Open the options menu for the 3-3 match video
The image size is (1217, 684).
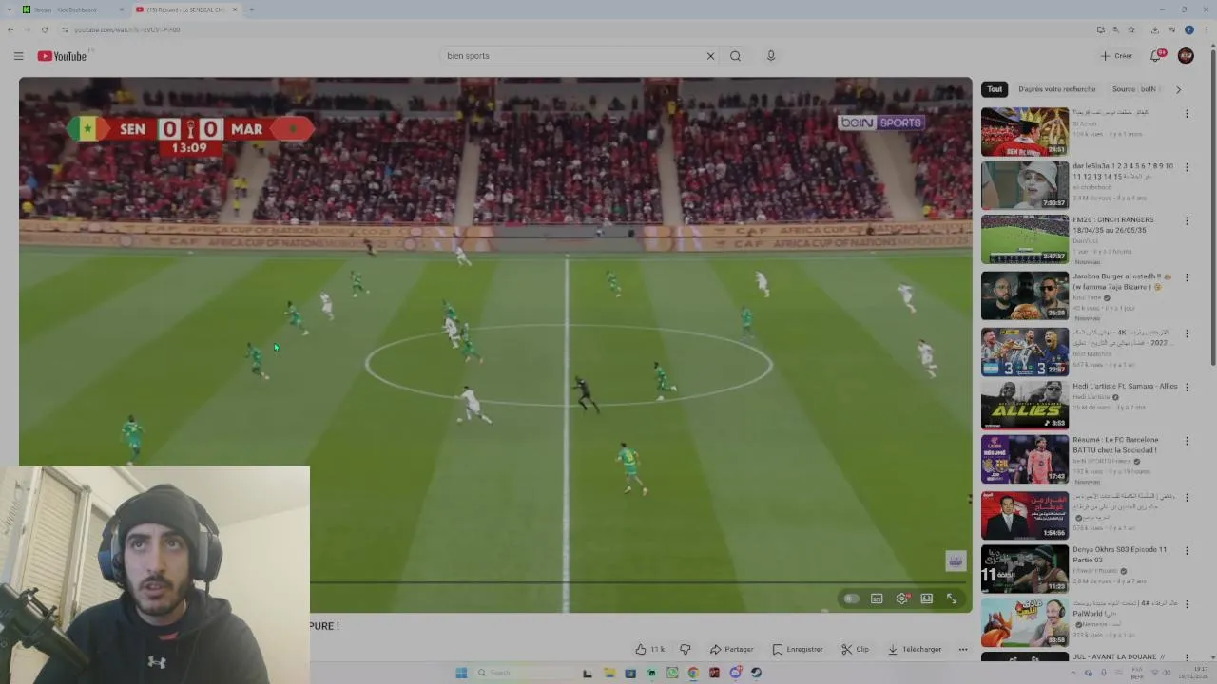1187,333
